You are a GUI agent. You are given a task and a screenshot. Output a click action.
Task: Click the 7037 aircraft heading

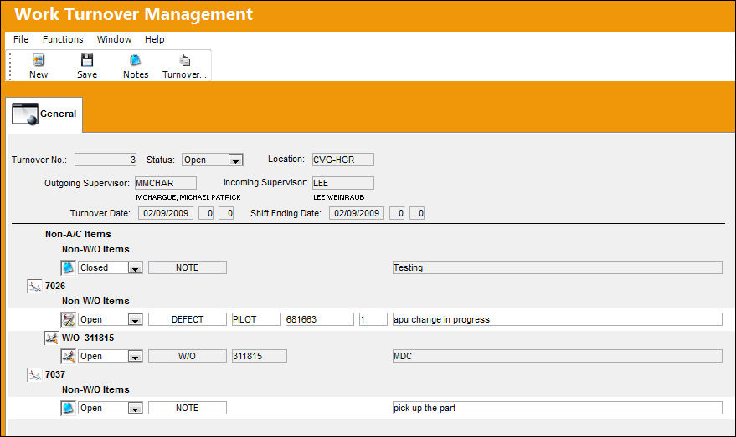point(55,374)
